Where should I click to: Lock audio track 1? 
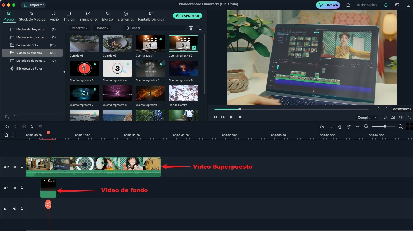(x=22, y=209)
